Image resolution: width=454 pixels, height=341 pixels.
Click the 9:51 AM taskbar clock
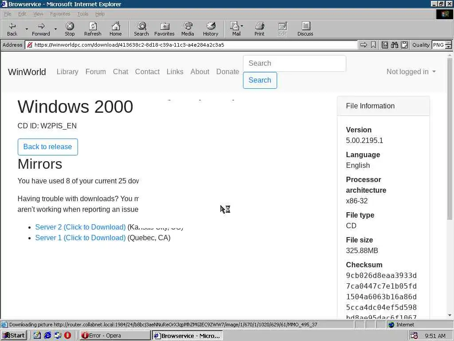(x=435, y=336)
